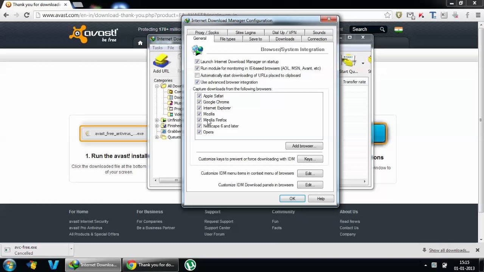Uncheck Internet Explorer browser
This screenshot has height=272, width=484.
click(x=199, y=108)
